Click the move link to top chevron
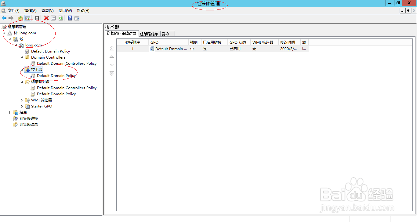 (x=111, y=48)
